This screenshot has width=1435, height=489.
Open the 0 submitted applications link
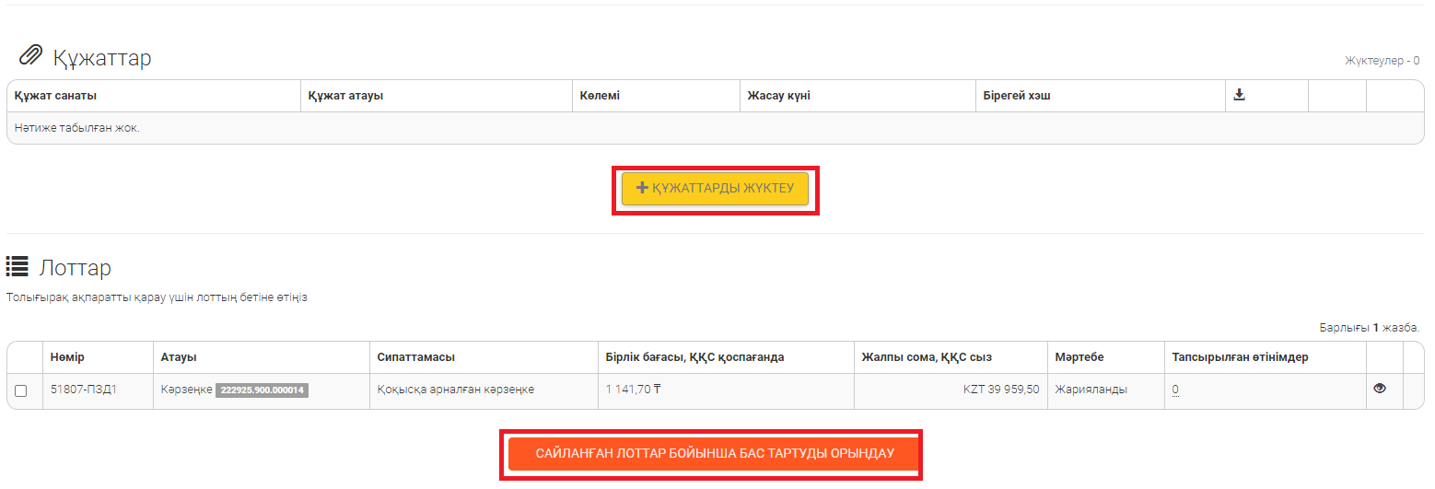point(1175,390)
